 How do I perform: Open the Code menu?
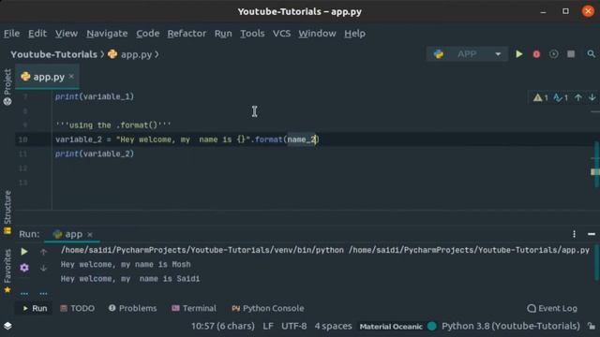[148, 34]
